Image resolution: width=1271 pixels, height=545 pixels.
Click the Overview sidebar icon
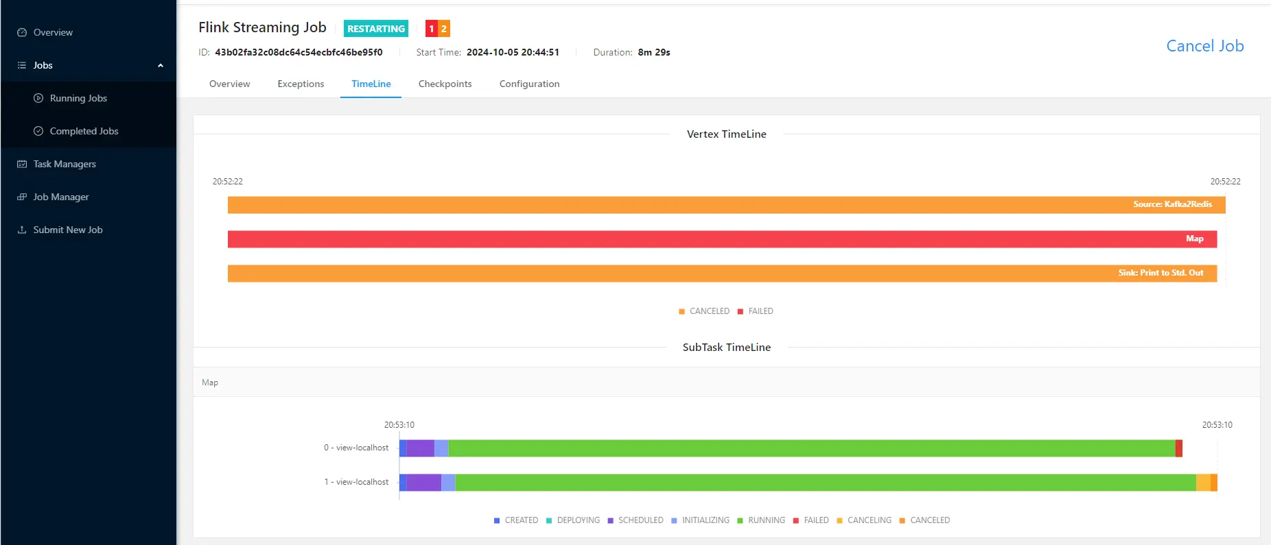[x=22, y=32]
